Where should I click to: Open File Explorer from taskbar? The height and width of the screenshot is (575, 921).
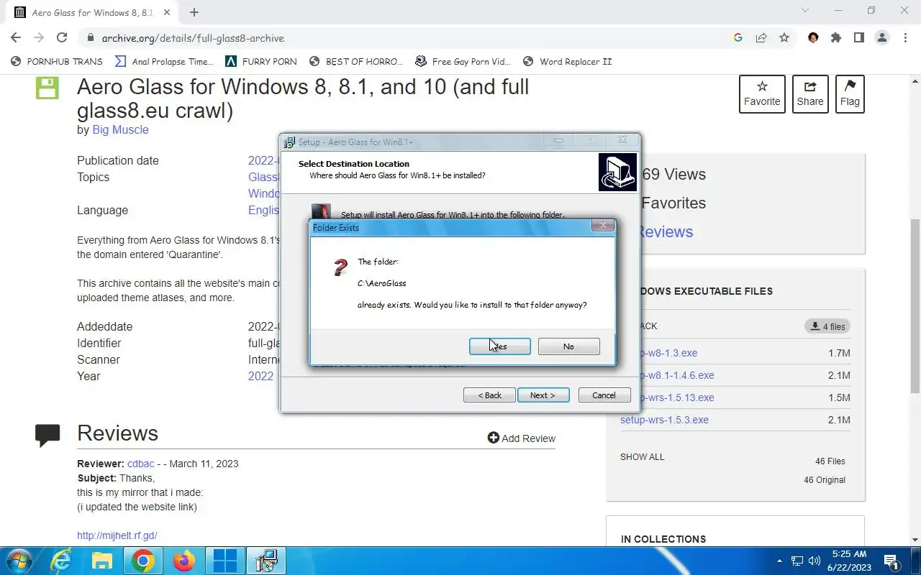click(101, 561)
